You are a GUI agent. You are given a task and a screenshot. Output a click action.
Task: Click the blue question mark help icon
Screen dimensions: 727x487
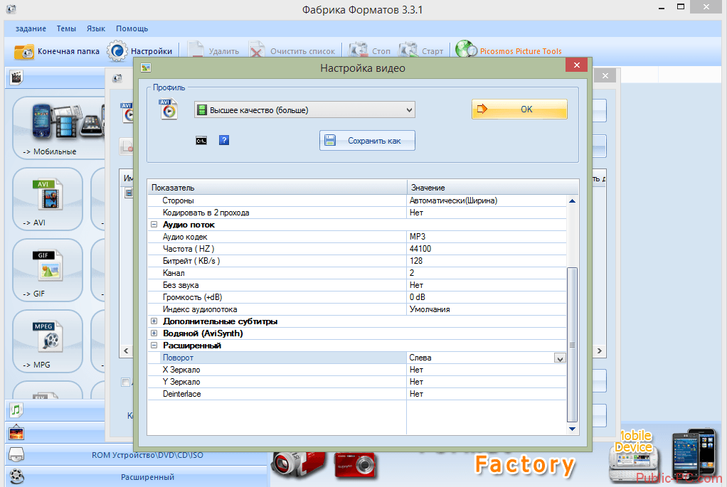223,141
